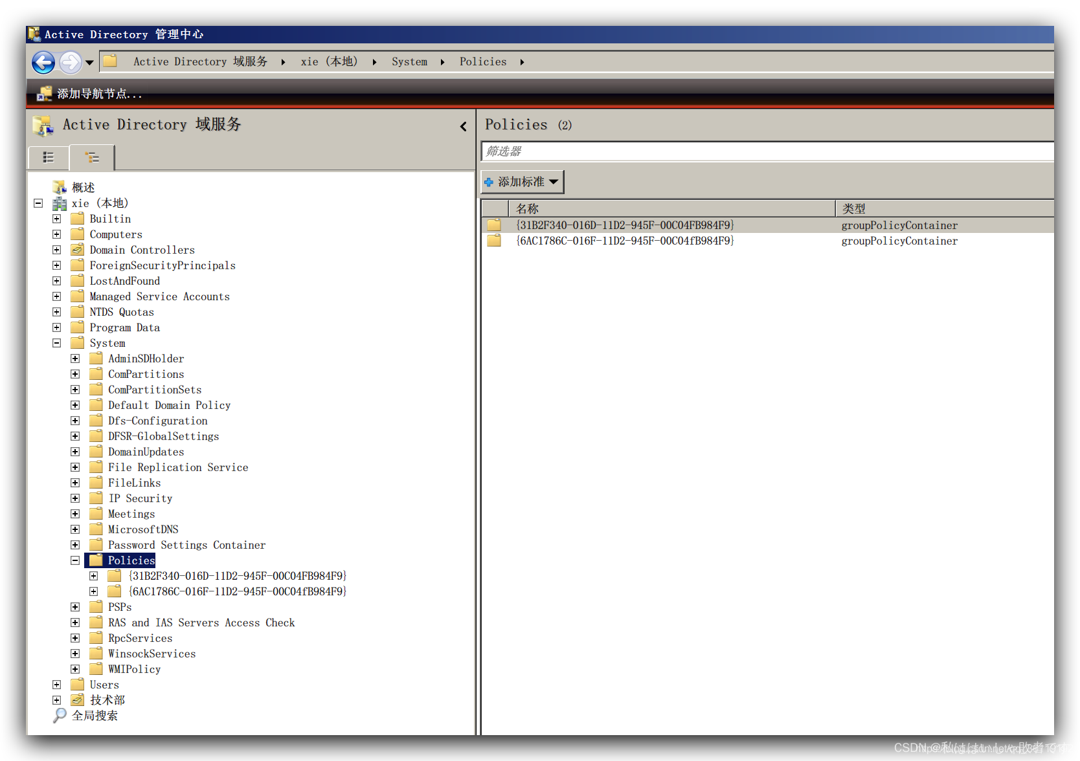Viewport: 1080px width, 761px height.
Task: Select RAS and IAS Servers Access Check
Action: click(201, 623)
